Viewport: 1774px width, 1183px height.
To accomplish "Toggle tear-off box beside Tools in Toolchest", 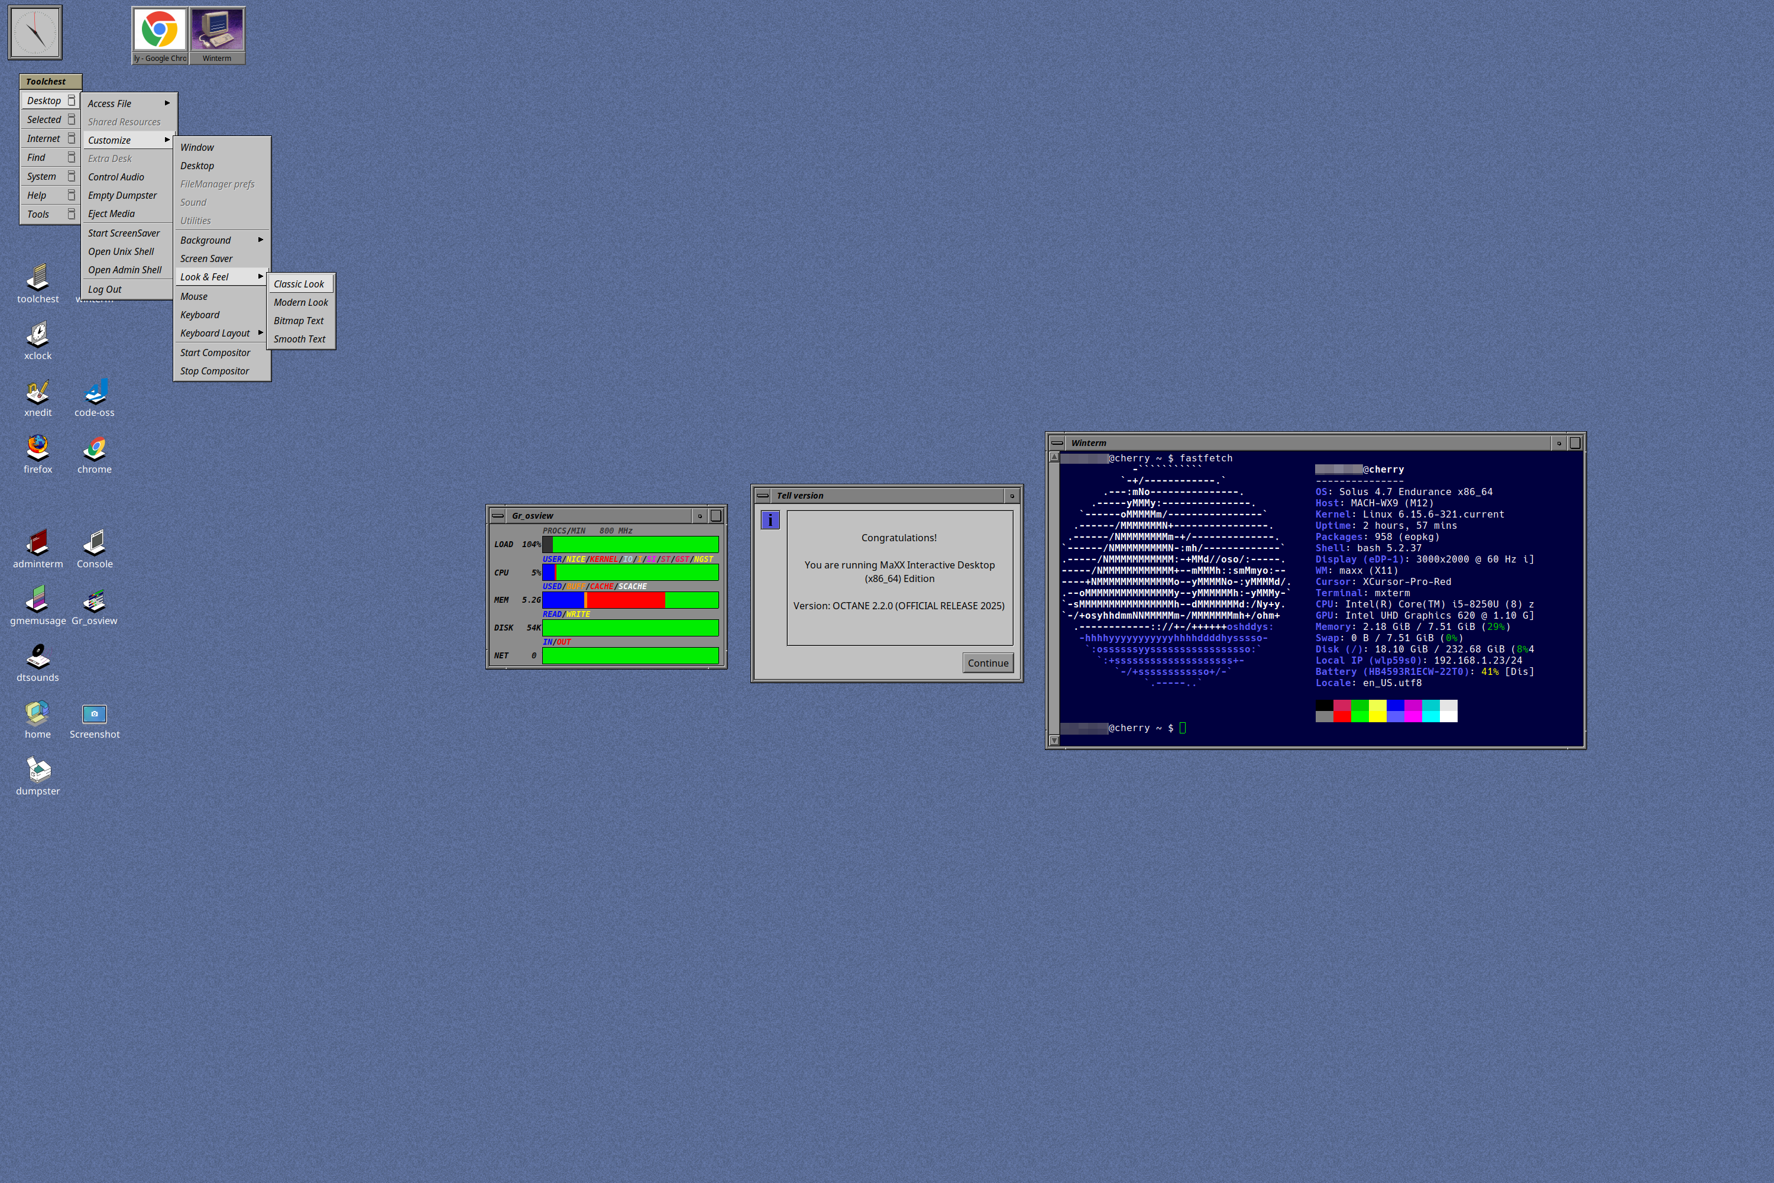I will (72, 214).
